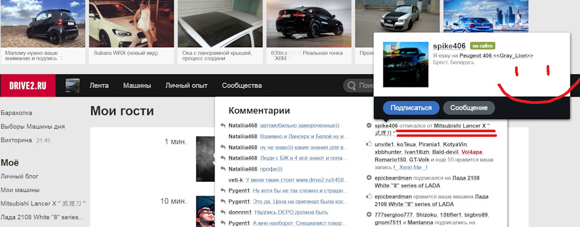Open the GT-Volk user link

[x=419, y=160]
